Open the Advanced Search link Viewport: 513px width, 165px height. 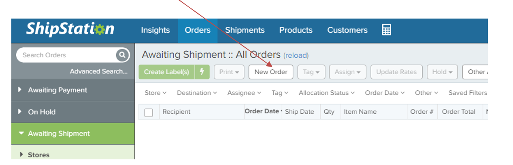click(98, 71)
